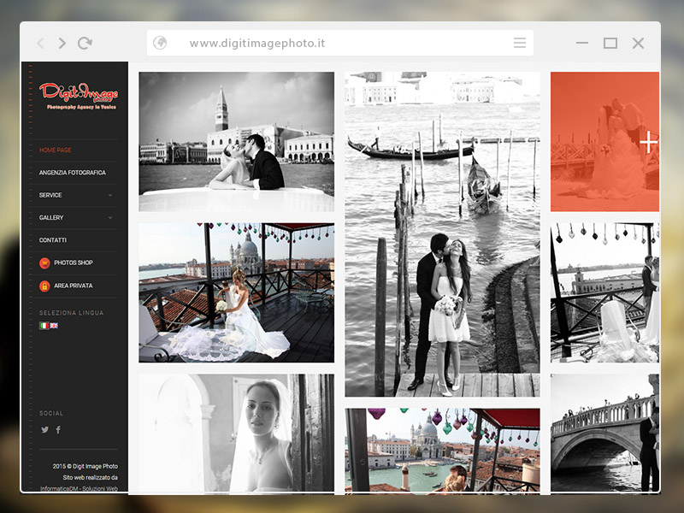Viewport: 684px width, 513px height.
Task: Select the Italian flag language
Action: (44, 326)
